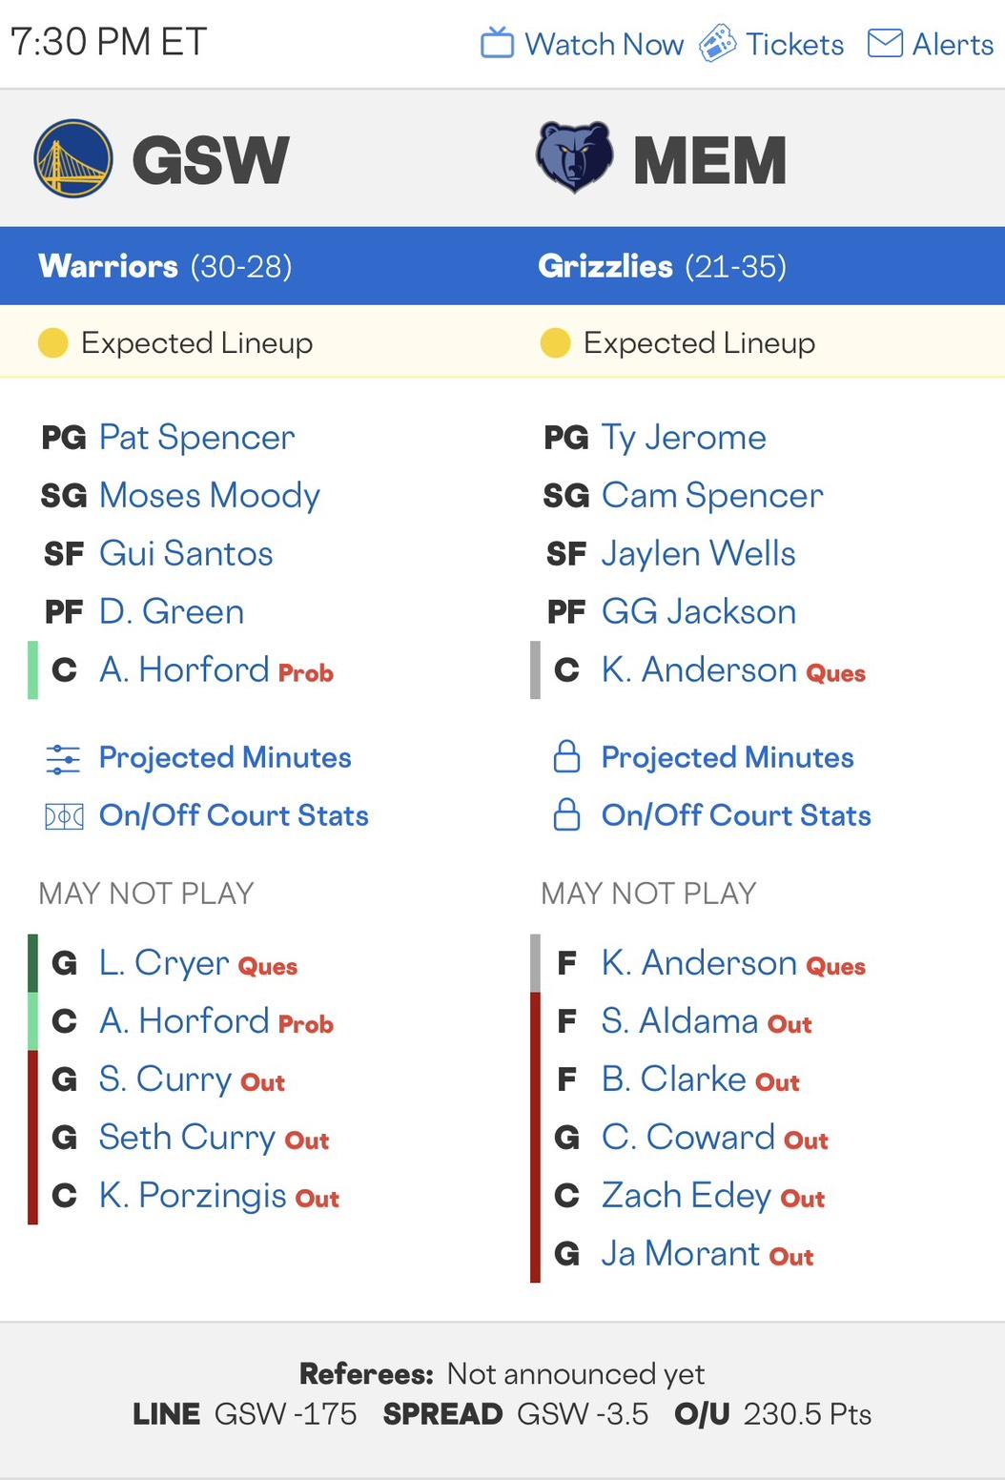Click the Grizzlies On/Off Court lock icon
The image size is (1005, 1480).
(x=566, y=815)
